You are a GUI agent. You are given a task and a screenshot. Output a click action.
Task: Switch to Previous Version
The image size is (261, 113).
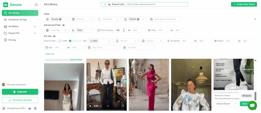click(20, 100)
